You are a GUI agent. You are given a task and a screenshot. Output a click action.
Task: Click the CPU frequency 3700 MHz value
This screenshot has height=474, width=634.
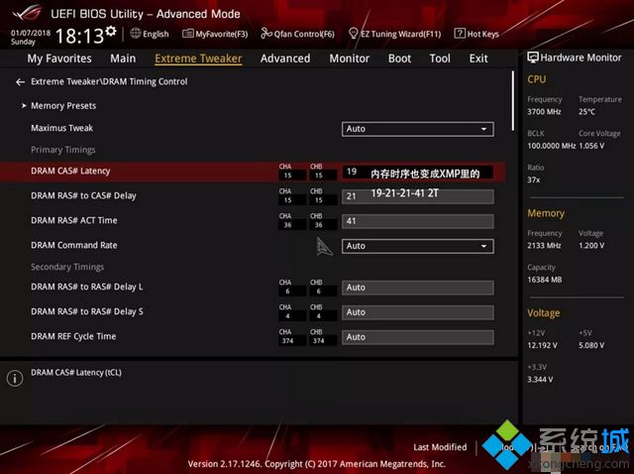point(544,112)
